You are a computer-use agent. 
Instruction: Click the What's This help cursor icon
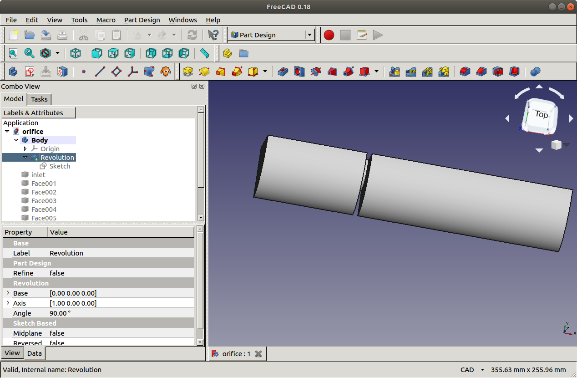pos(213,35)
